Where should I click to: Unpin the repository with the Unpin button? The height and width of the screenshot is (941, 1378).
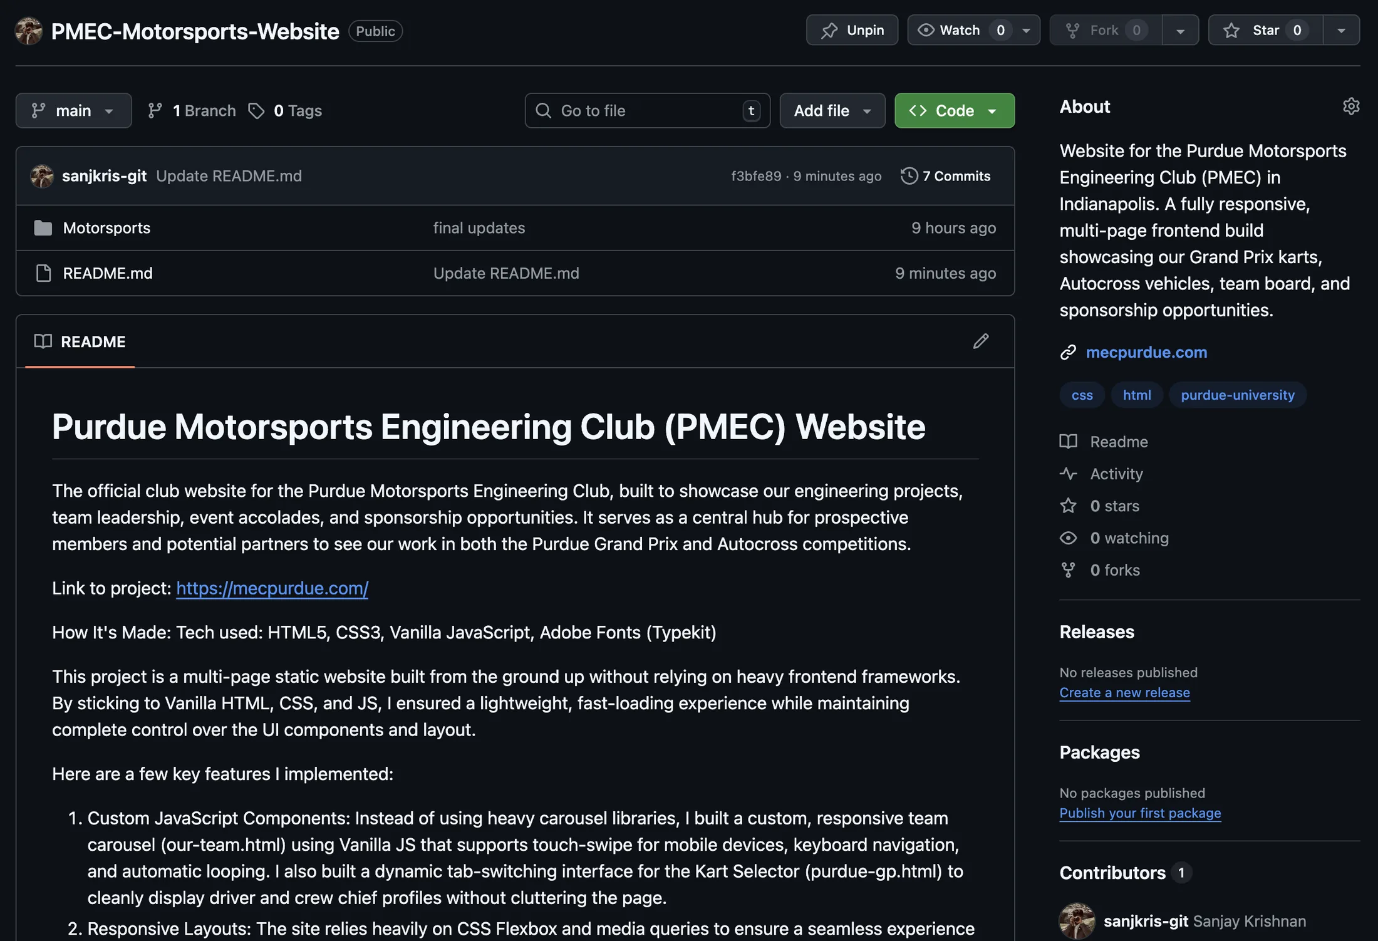pyautogui.click(x=852, y=30)
